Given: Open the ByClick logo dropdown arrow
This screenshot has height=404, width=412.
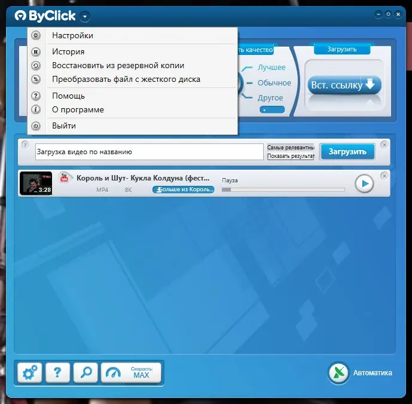Looking at the screenshot, I should pyautogui.click(x=84, y=17).
